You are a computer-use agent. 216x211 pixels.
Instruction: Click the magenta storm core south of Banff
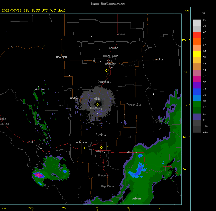click(39, 175)
